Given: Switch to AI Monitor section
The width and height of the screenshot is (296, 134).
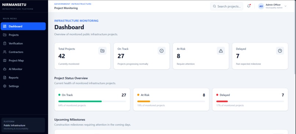Looking at the screenshot, I should 23,69.
